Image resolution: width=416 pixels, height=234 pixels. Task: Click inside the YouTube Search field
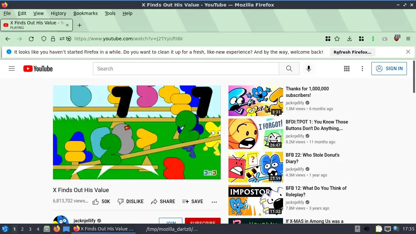click(x=186, y=69)
